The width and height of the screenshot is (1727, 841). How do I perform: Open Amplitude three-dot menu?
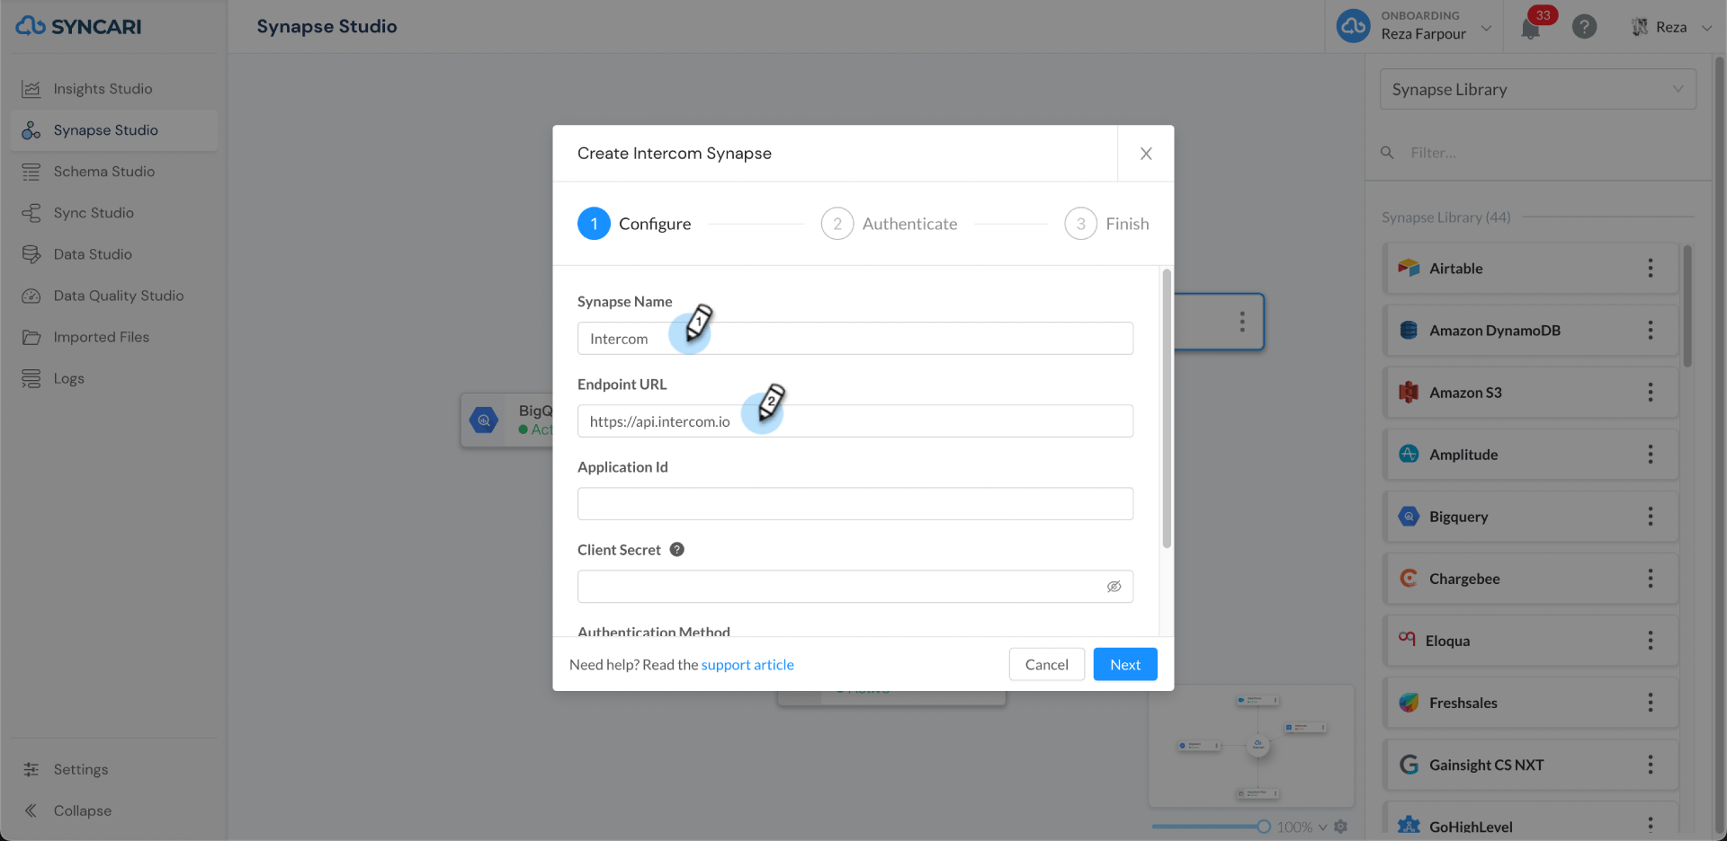coord(1651,454)
